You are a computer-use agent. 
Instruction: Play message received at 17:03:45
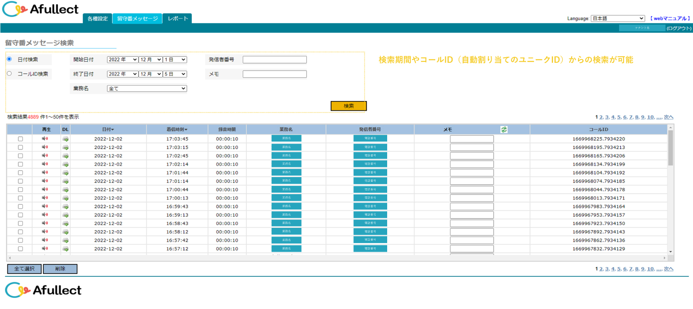(45, 138)
